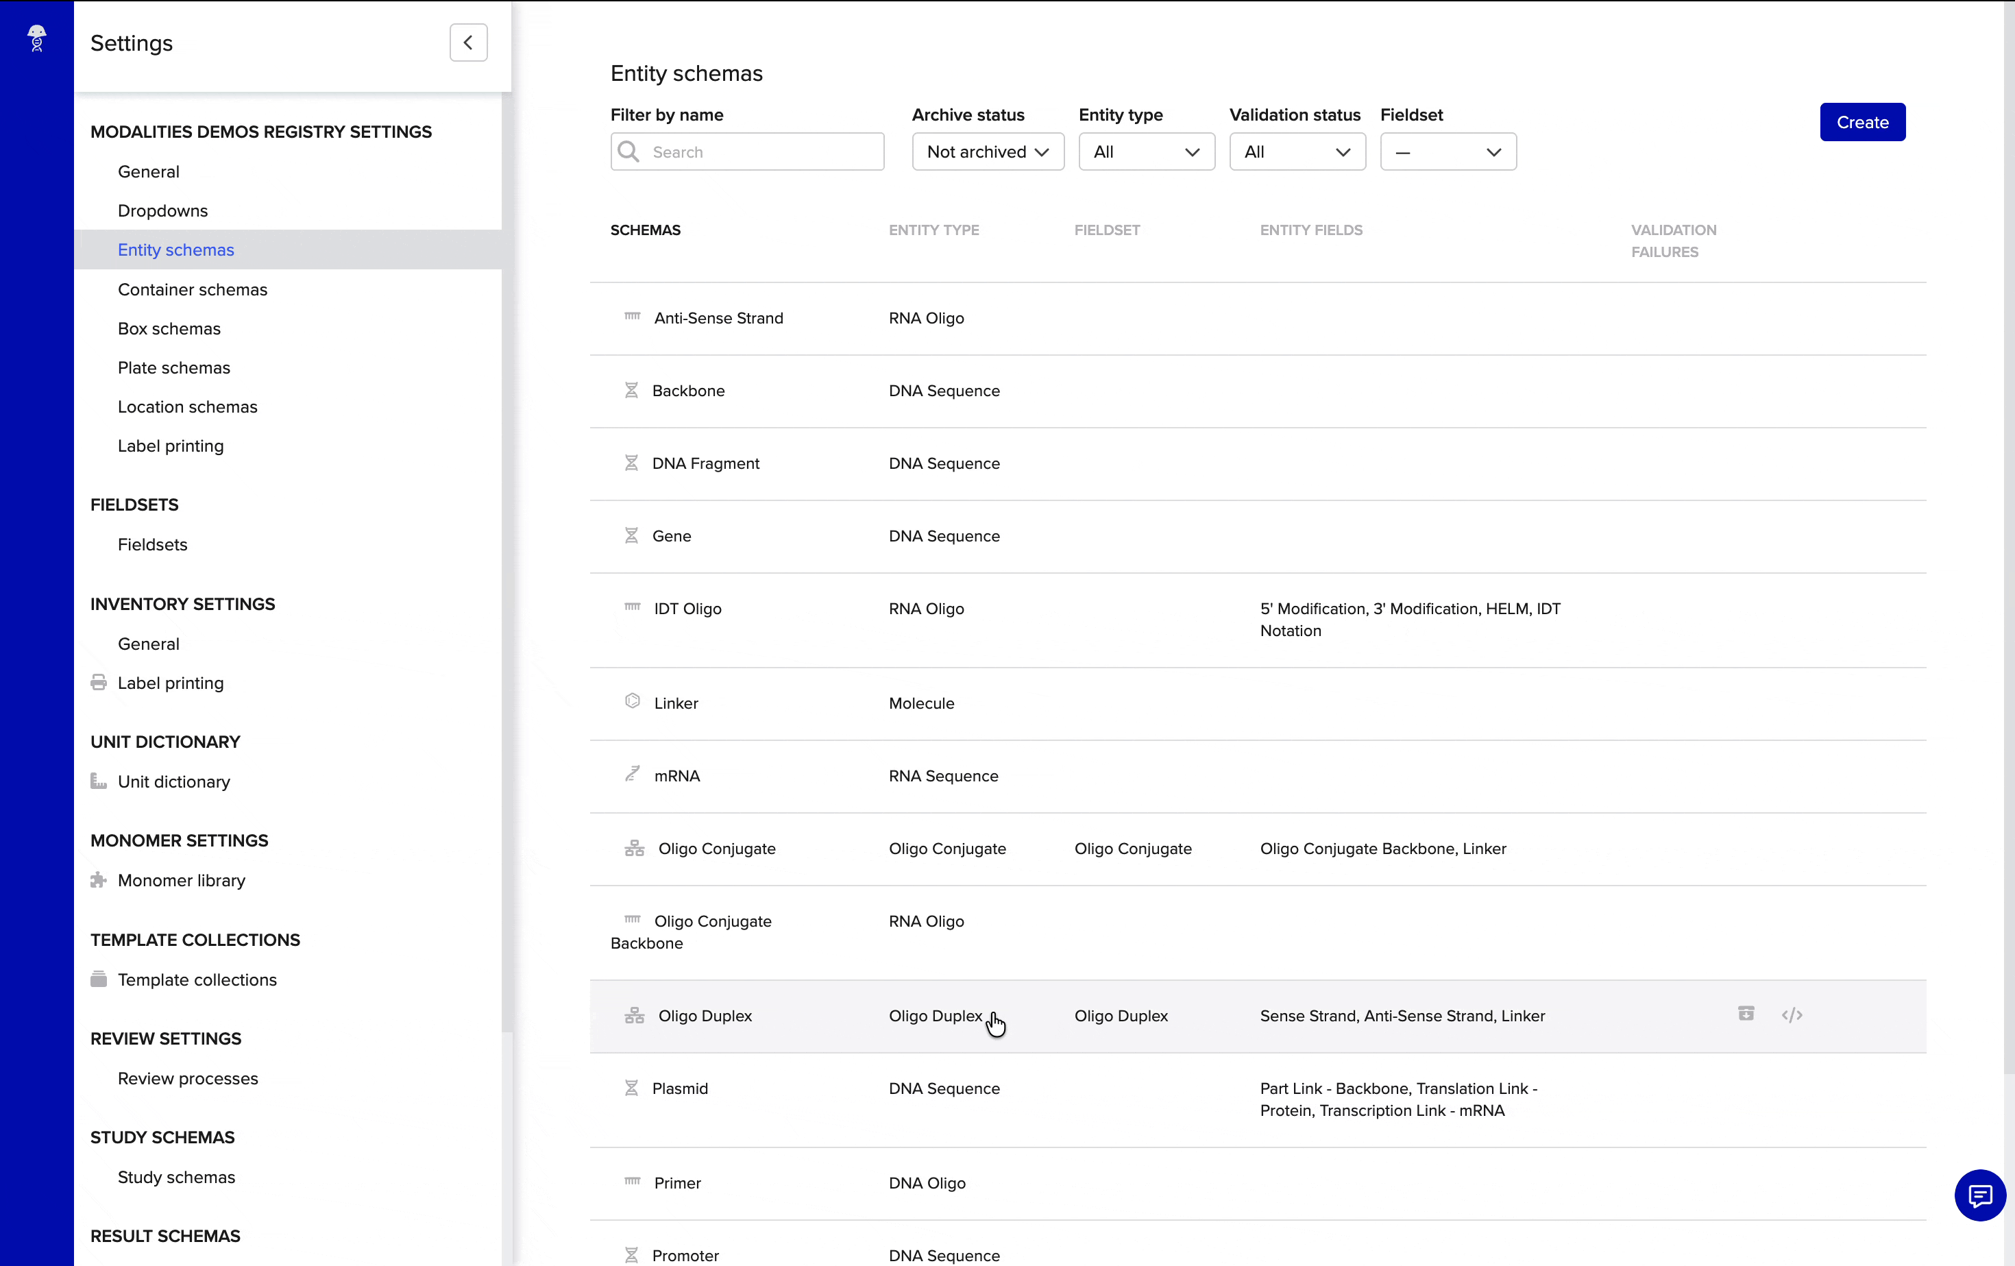
Task: Go to Container schemas settings
Action: (x=193, y=289)
